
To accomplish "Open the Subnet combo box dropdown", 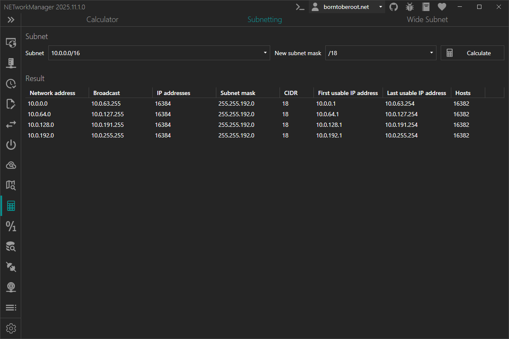I will click(x=265, y=53).
